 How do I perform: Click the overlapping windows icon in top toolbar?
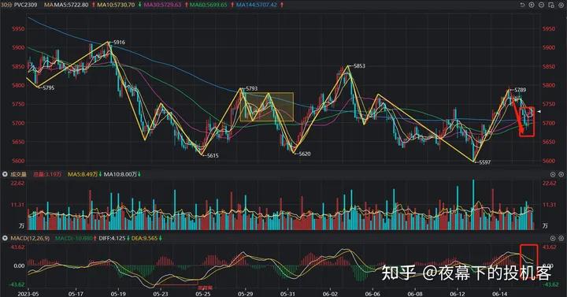point(551,5)
